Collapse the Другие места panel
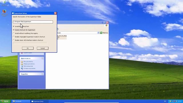 click(x=42, y=58)
